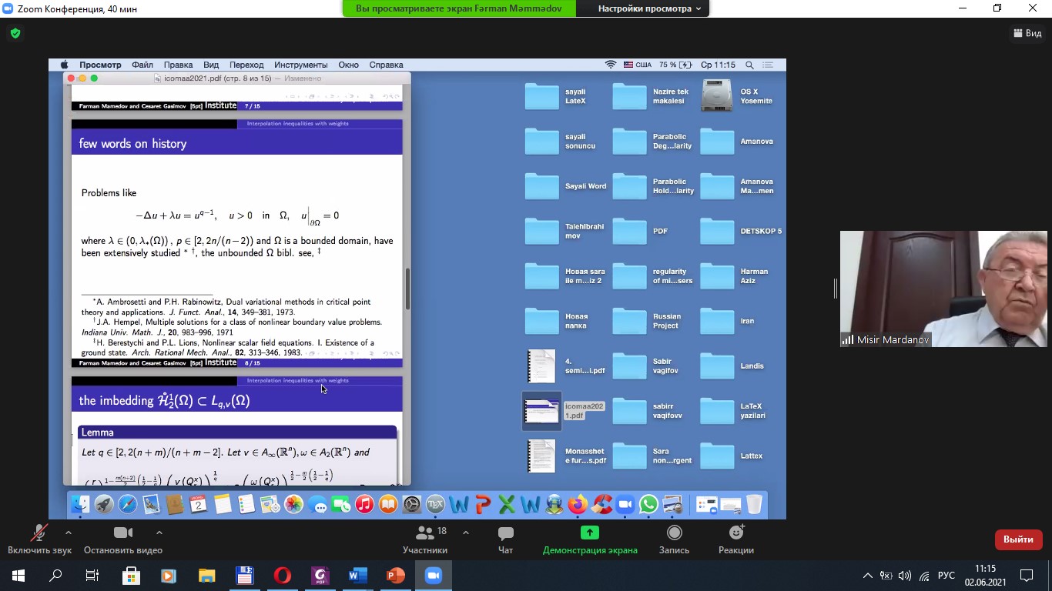This screenshot has width=1052, height=591.
Task: Open Opera browser from Windows taskbar
Action: click(x=283, y=575)
